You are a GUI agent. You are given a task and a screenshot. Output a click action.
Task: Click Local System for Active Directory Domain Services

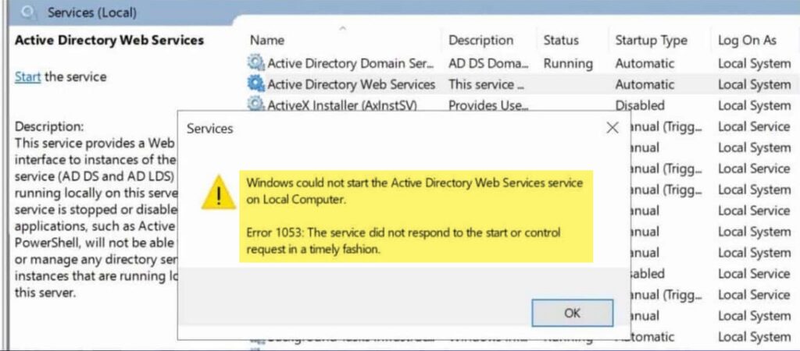(x=755, y=64)
